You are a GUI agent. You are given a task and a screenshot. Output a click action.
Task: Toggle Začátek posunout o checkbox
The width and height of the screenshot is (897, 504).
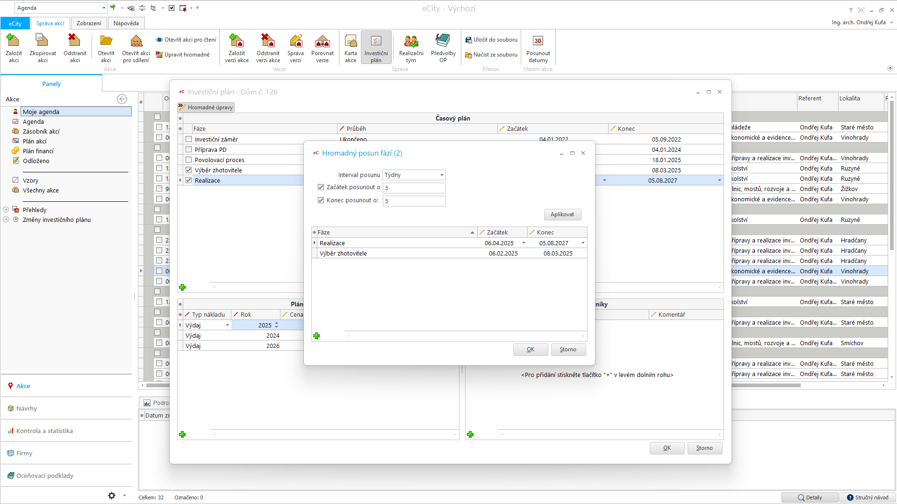click(321, 187)
